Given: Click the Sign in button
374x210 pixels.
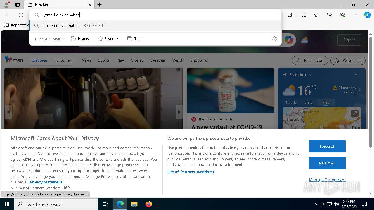Looking at the screenshot, I should (x=349, y=40).
